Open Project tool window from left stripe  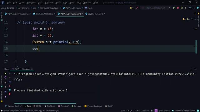pos(2,16)
